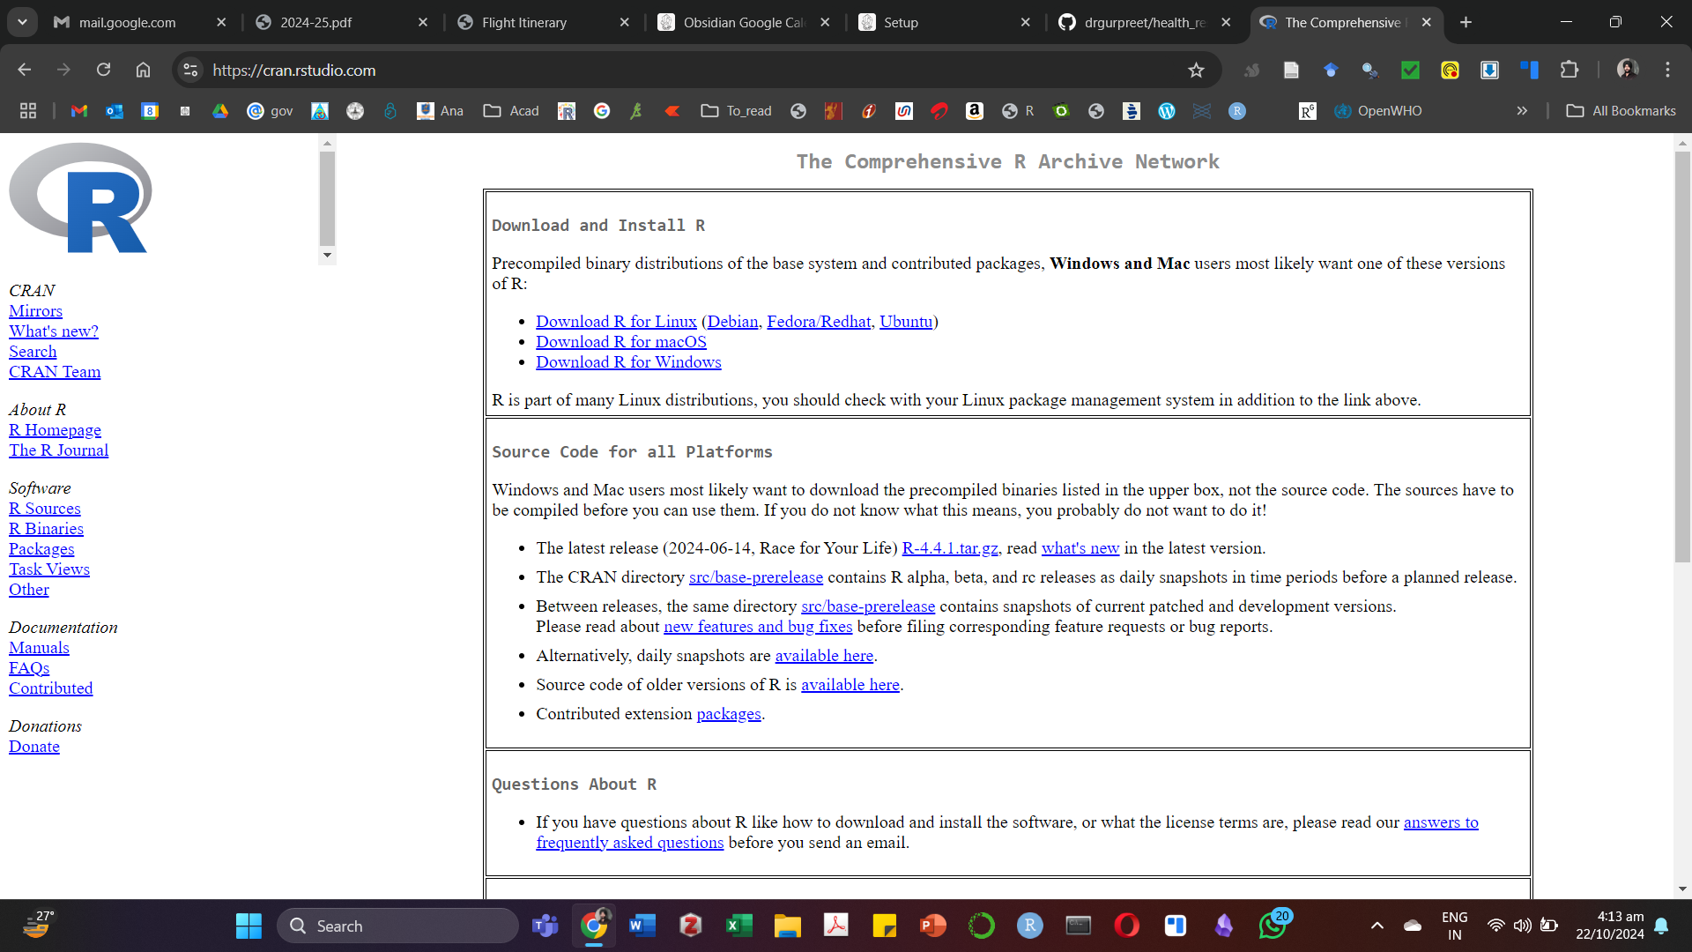Image resolution: width=1692 pixels, height=952 pixels.
Task: Click the site information icon beside URL
Action: coord(190,70)
